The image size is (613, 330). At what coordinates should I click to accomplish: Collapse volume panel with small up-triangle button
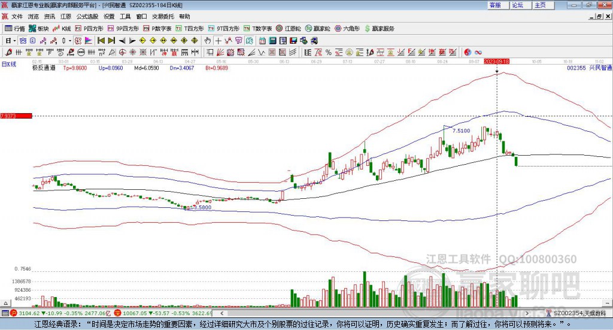[x=5, y=303]
